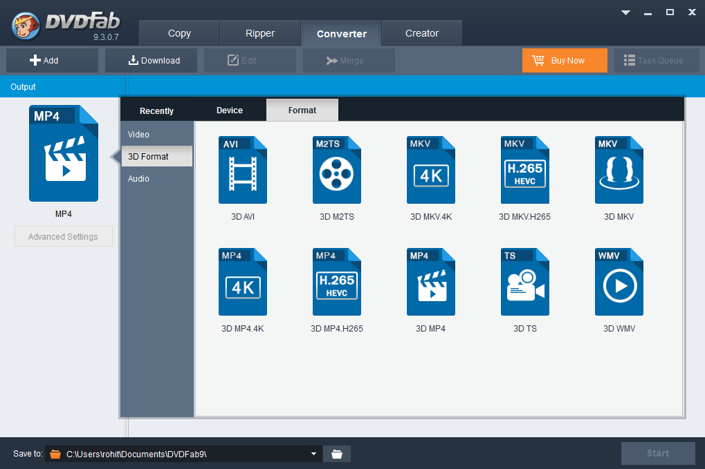Choose the 3D MKV format icon

click(x=619, y=170)
